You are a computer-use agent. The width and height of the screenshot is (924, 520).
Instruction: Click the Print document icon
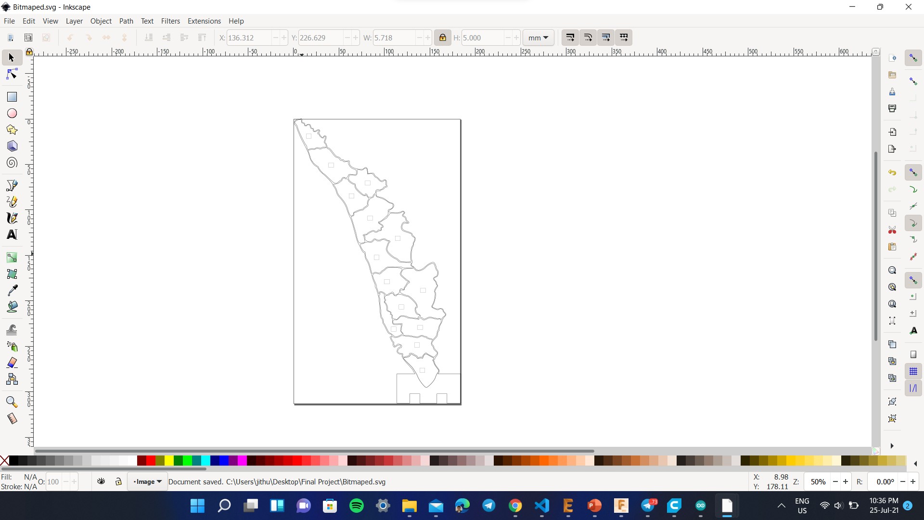[x=892, y=108]
